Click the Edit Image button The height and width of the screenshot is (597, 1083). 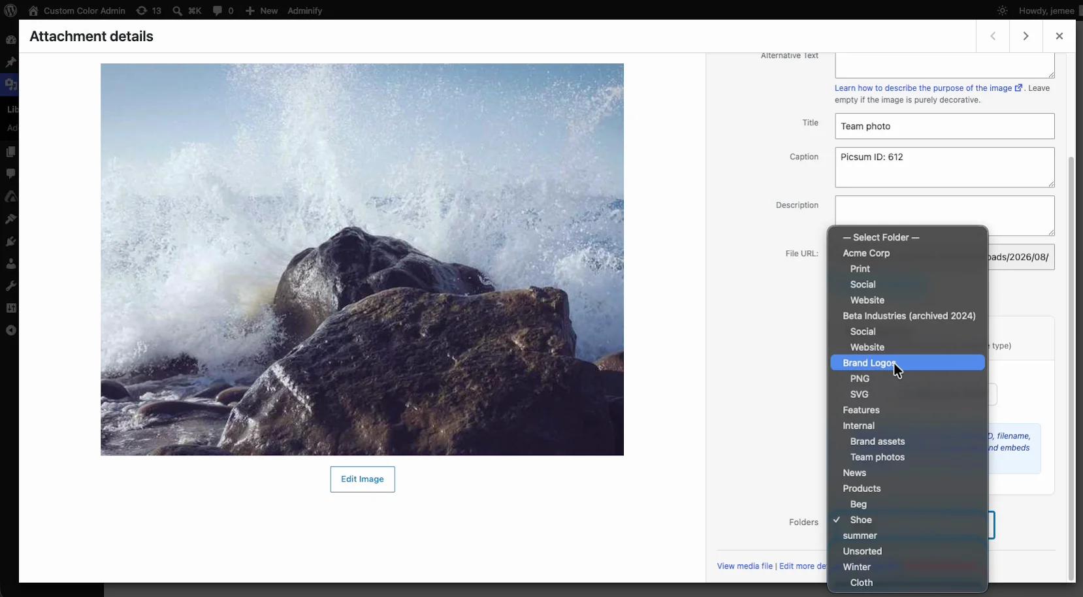point(363,479)
